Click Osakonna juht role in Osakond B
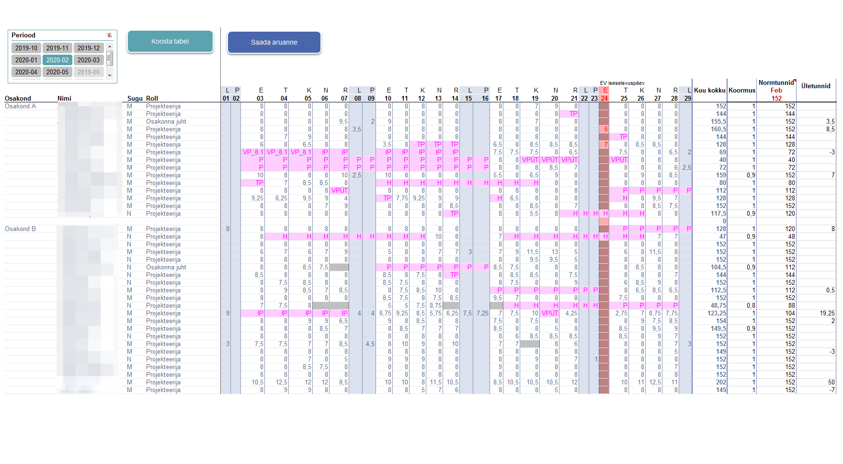 [166, 267]
